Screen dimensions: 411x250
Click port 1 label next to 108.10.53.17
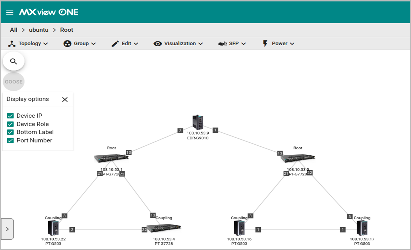(x=343, y=230)
